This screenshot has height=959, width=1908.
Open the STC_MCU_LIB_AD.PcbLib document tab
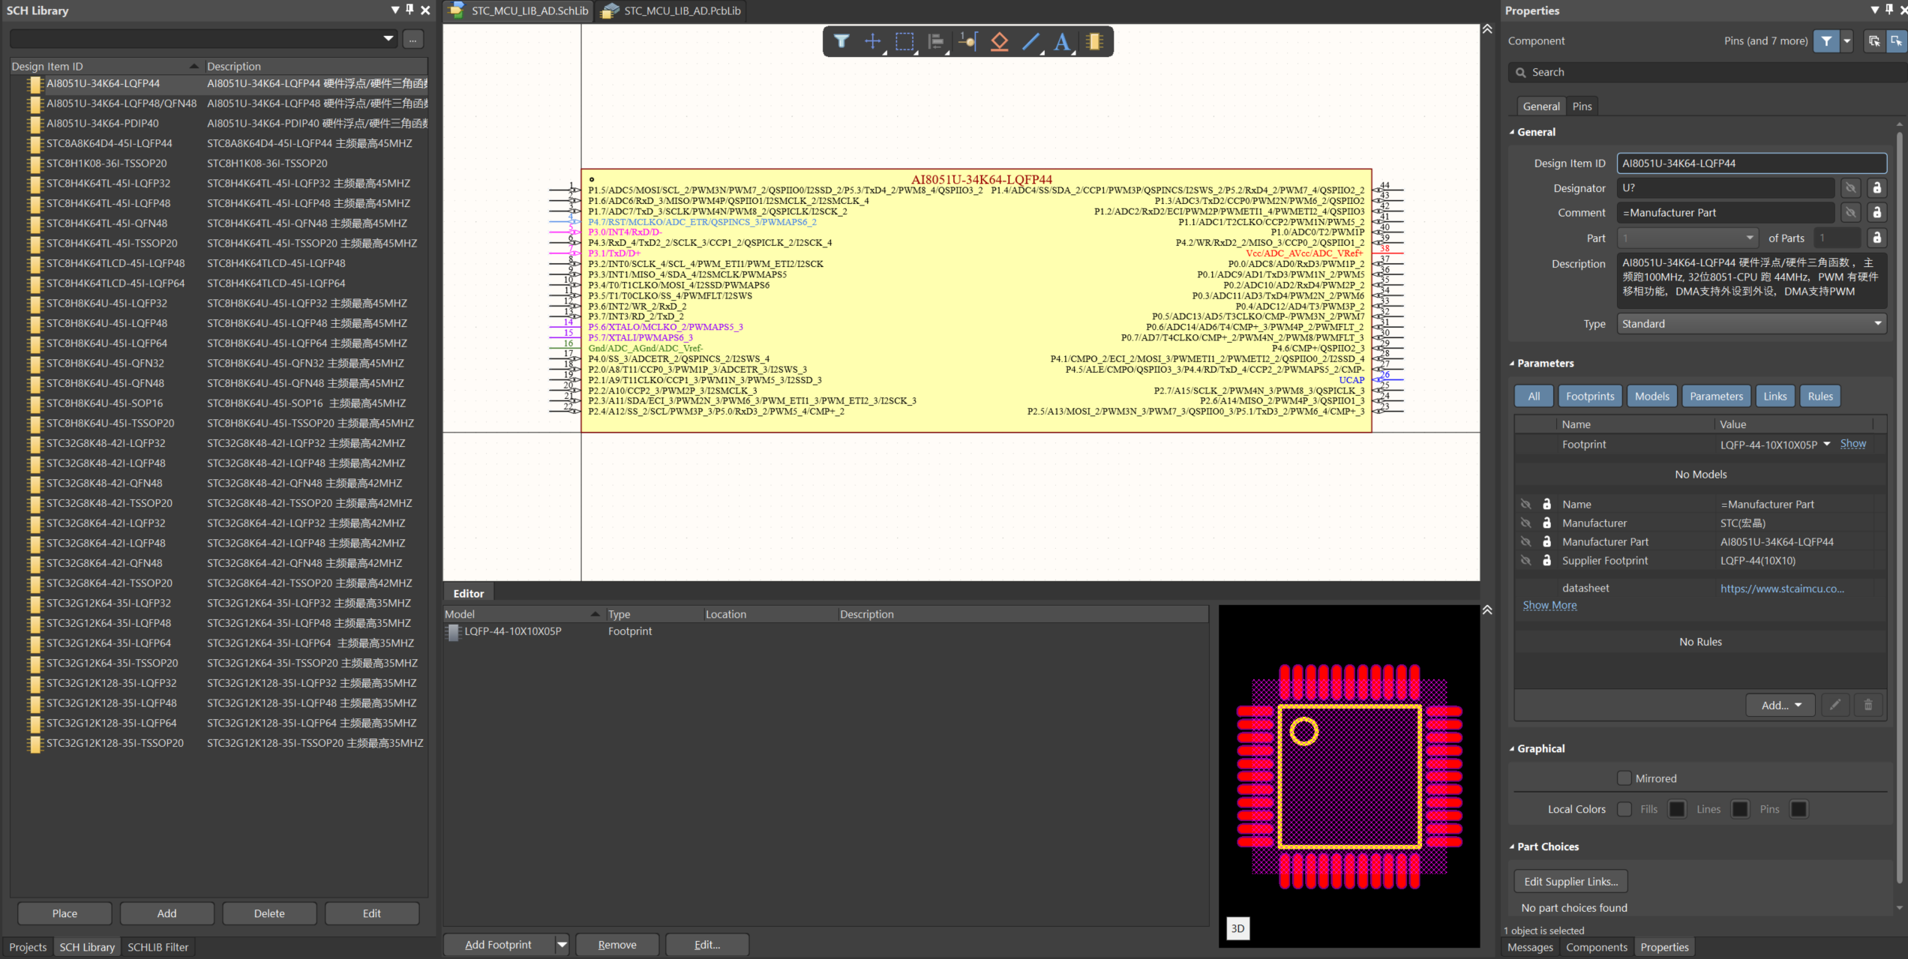tap(672, 10)
